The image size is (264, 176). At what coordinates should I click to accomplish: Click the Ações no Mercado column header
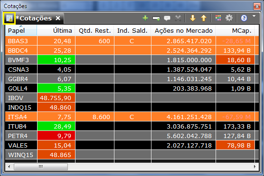click(x=183, y=30)
